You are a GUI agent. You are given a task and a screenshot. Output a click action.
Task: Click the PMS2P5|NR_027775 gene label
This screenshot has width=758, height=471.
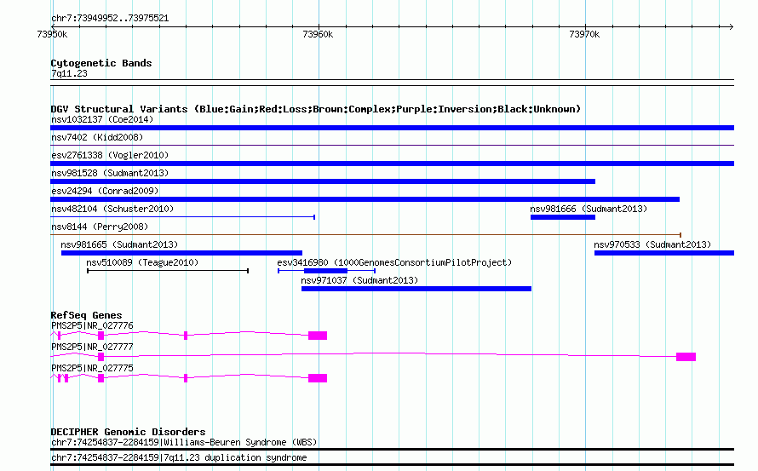92,369
